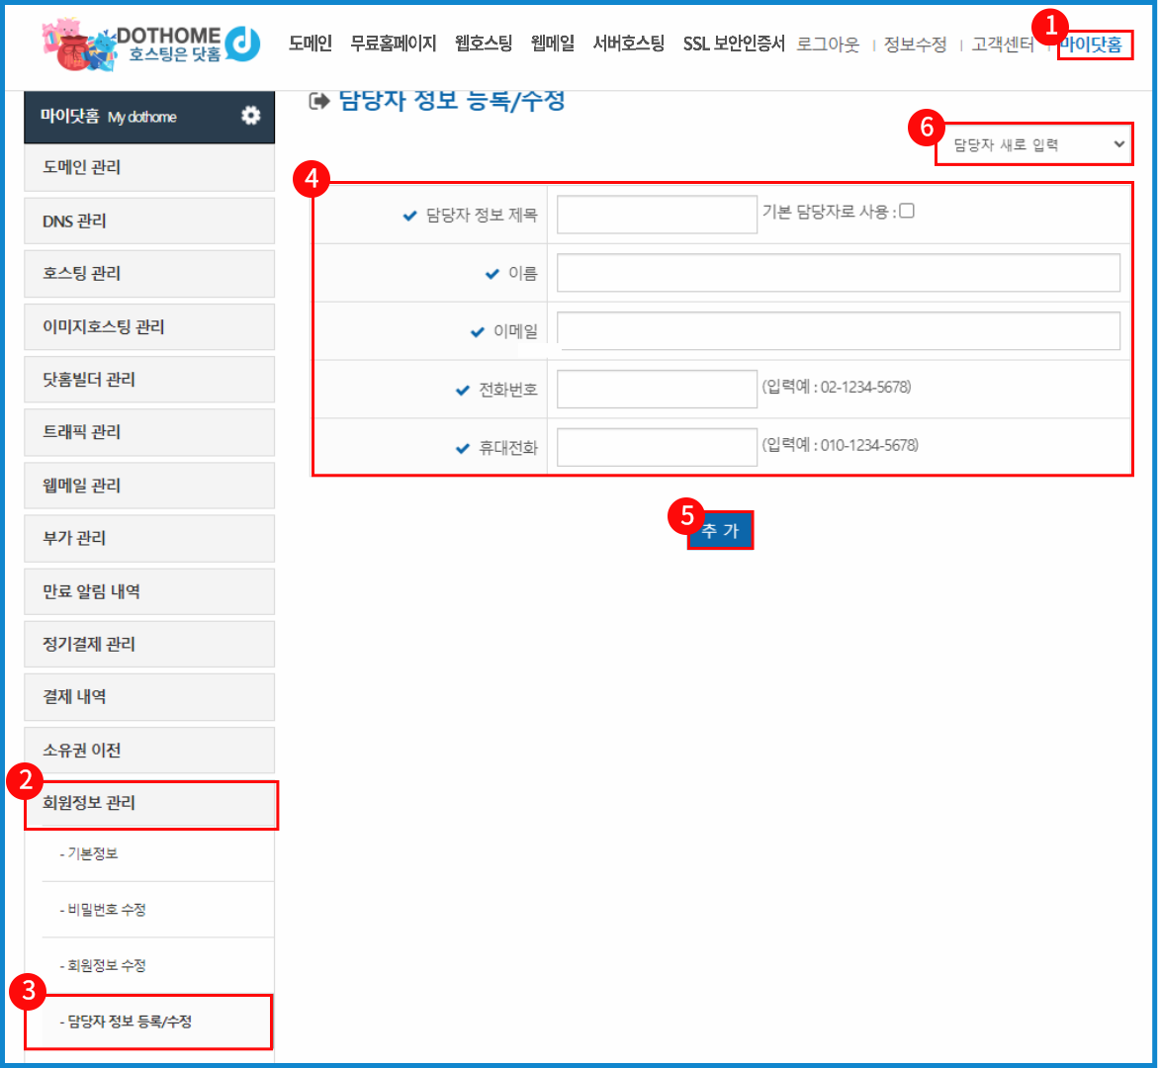
Task: Click the 로그아웃 link
Action: click(x=828, y=44)
